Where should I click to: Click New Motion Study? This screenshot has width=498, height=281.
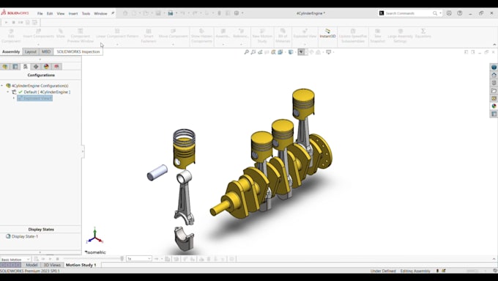(x=262, y=36)
